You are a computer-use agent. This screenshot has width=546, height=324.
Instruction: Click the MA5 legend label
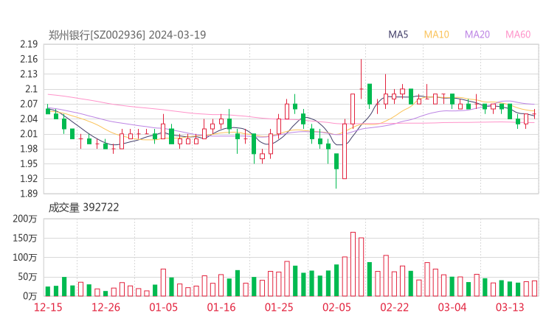coord(398,35)
